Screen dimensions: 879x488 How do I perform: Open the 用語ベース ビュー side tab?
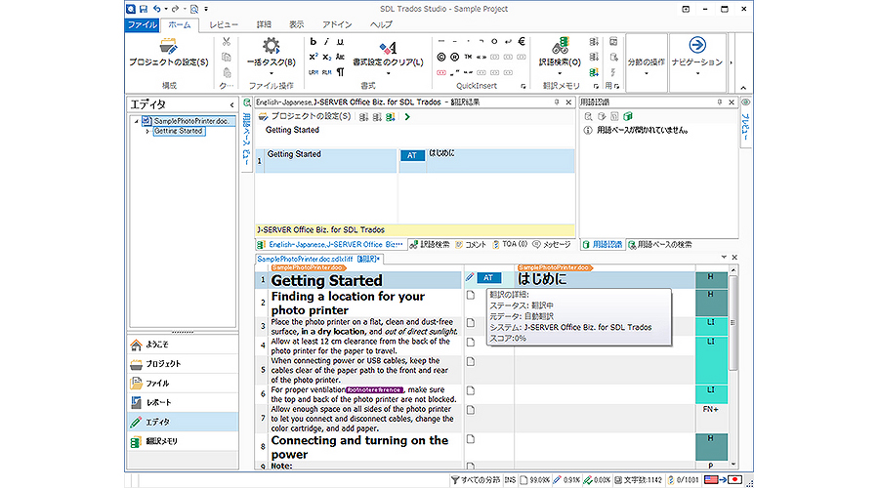pyautogui.click(x=247, y=135)
